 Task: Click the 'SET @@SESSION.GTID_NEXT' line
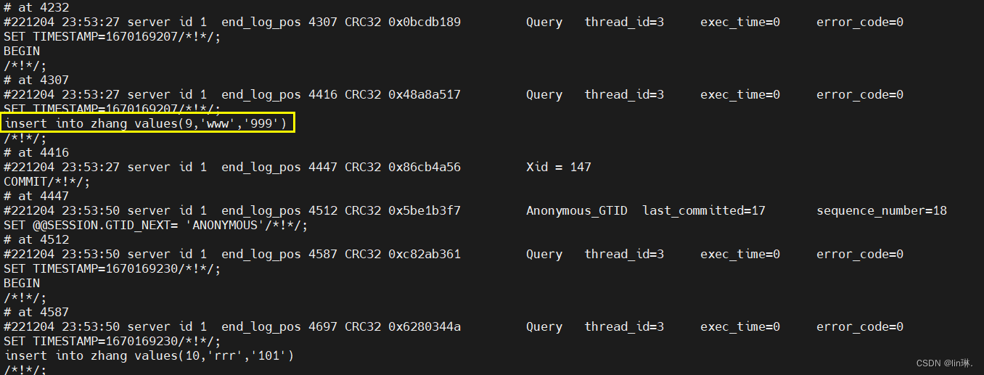155,226
